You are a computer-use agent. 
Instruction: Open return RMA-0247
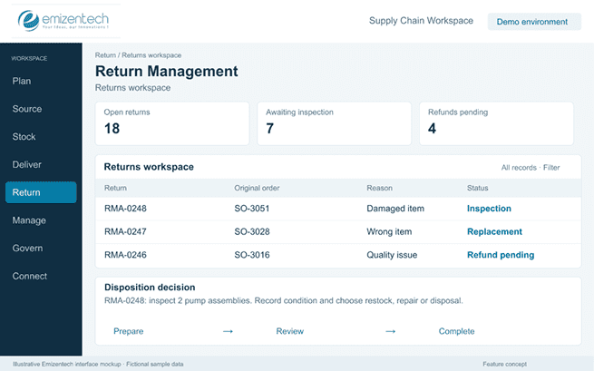[x=125, y=231]
